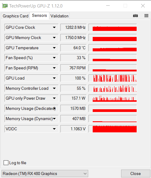
Task: Open the Validation tab
Action: 60,16
